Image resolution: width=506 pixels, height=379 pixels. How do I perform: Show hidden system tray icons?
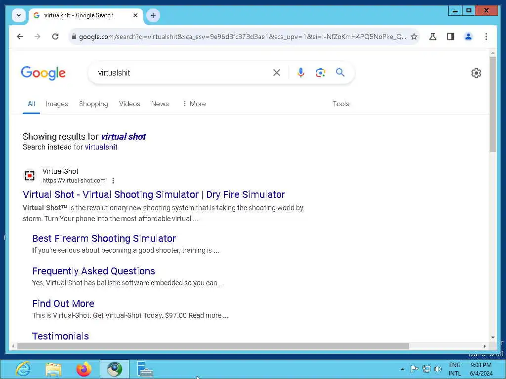[x=402, y=369]
